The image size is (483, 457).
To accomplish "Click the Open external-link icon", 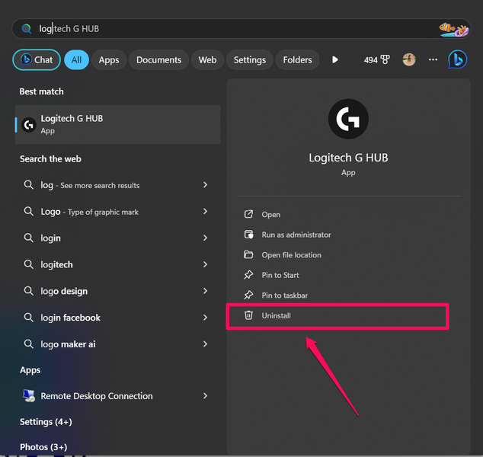I will click(x=248, y=214).
